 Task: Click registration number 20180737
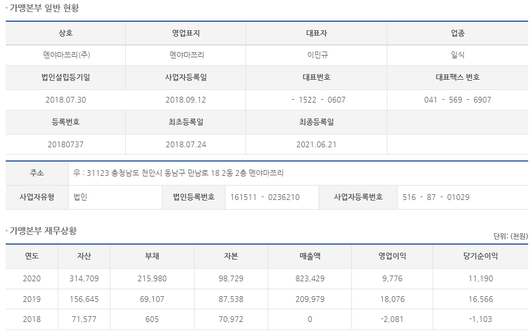click(x=65, y=144)
